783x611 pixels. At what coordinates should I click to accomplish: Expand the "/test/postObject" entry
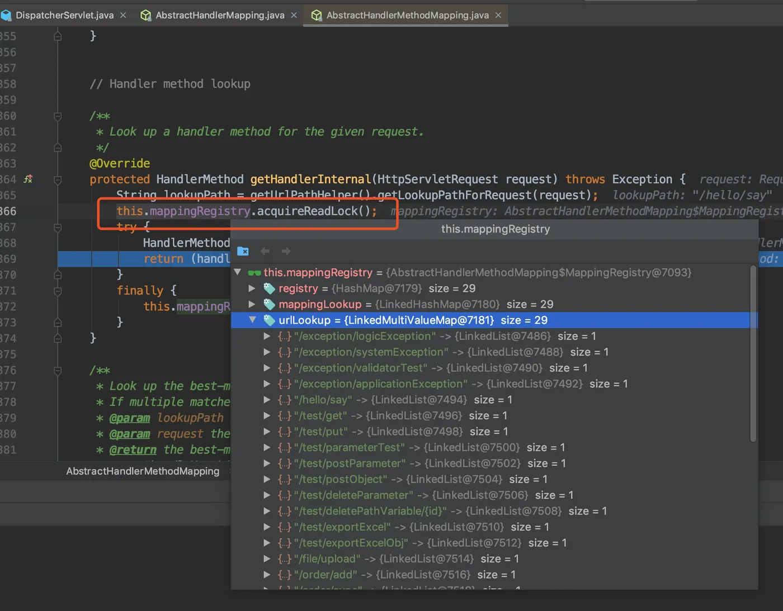pos(267,480)
